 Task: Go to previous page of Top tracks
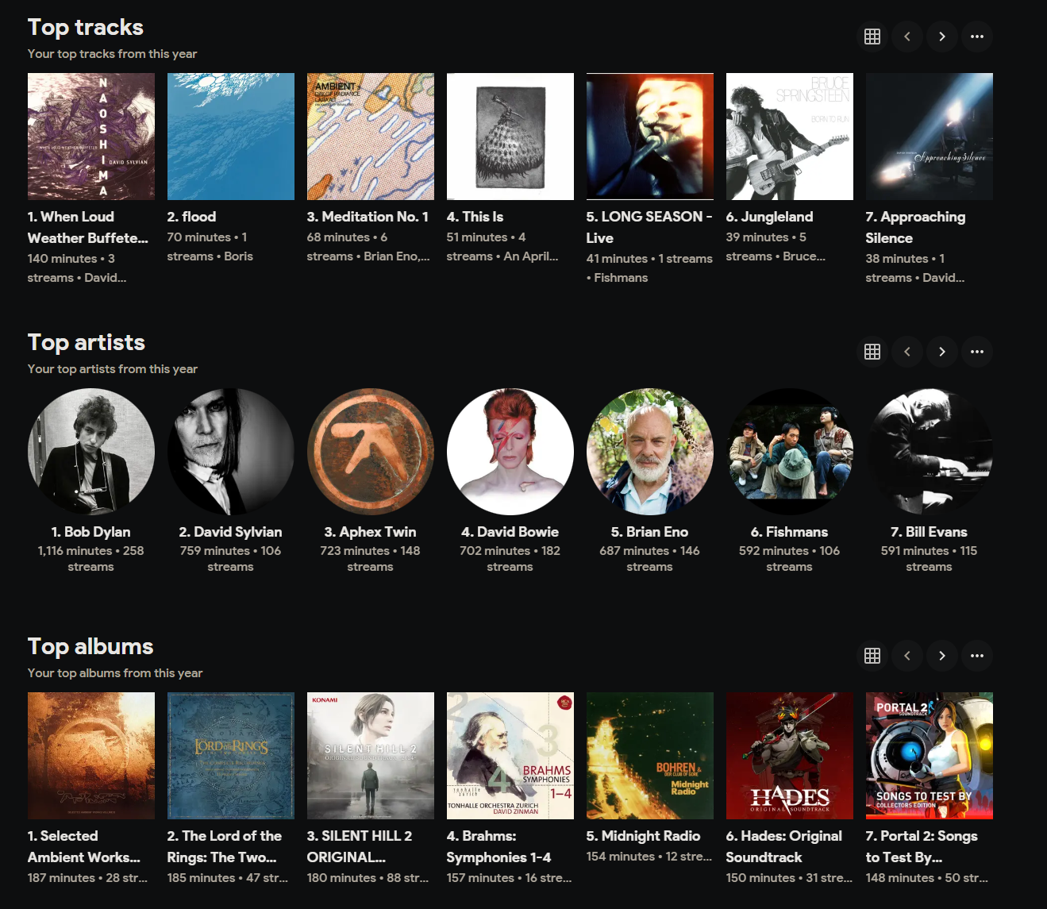[x=907, y=37]
